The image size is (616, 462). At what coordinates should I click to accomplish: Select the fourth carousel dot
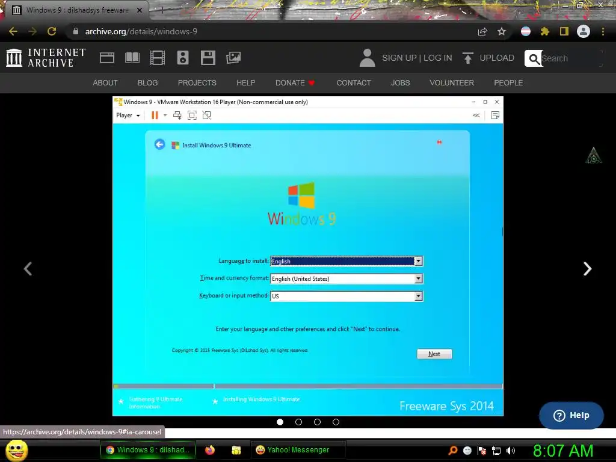pos(336,422)
